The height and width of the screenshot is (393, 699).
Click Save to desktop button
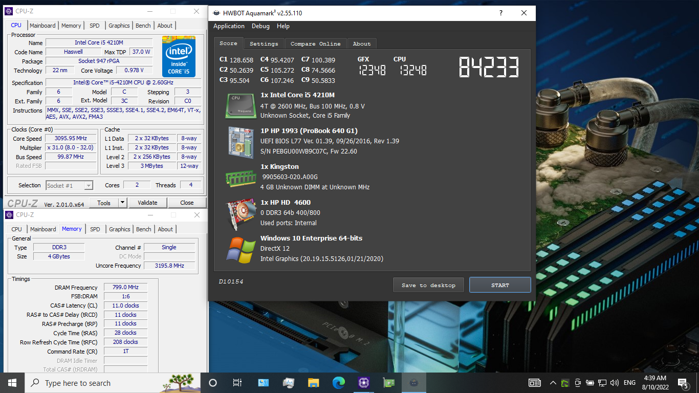pos(428,285)
